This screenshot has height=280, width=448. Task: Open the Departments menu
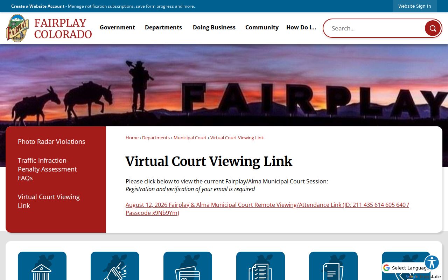[163, 27]
